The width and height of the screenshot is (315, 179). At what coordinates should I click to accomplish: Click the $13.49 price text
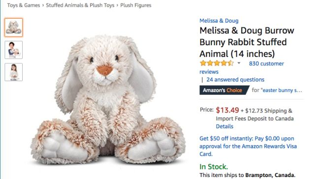click(x=227, y=110)
